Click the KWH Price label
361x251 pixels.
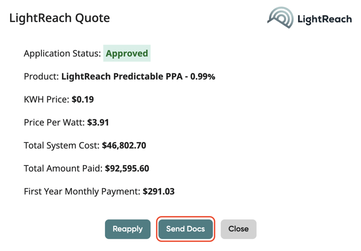tap(47, 99)
